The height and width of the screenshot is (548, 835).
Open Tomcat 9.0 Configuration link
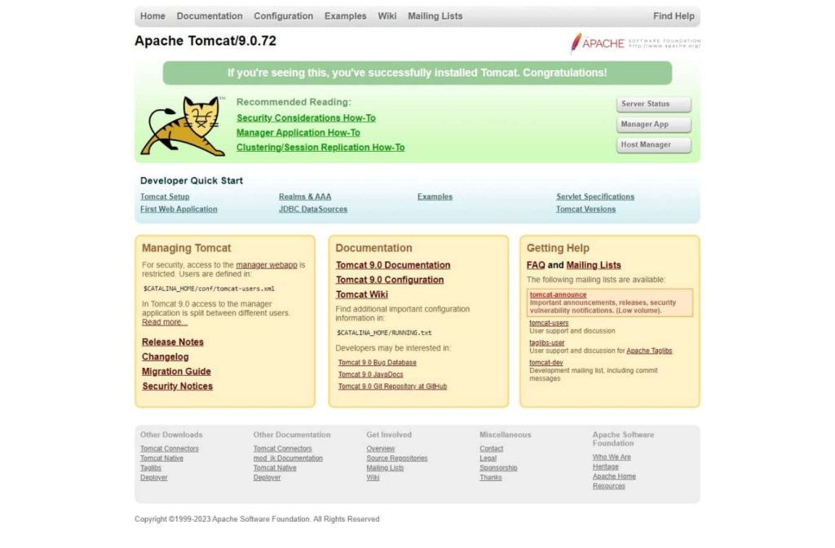click(390, 281)
